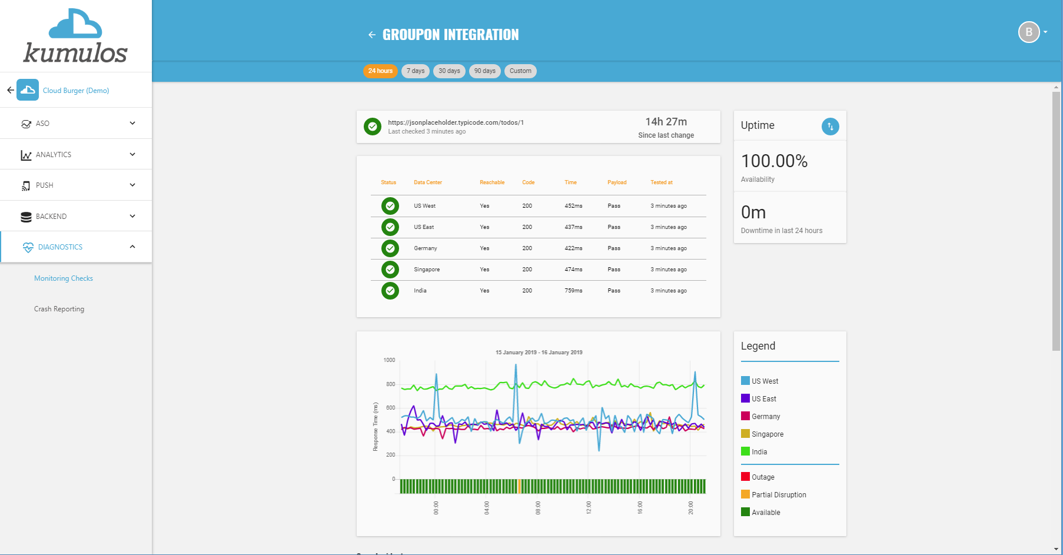Image resolution: width=1063 pixels, height=555 pixels.
Task: Click the Cloud Burger app icon
Action: [x=28, y=90]
